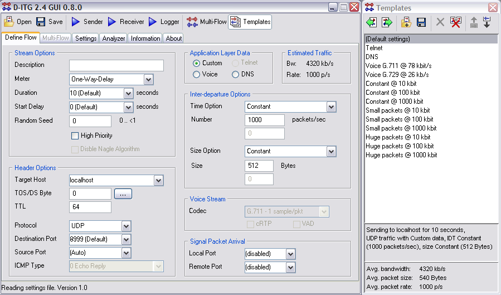This screenshot has height=295, width=501.
Task: Click the Save floppy disk icon
Action: [x=41, y=21]
